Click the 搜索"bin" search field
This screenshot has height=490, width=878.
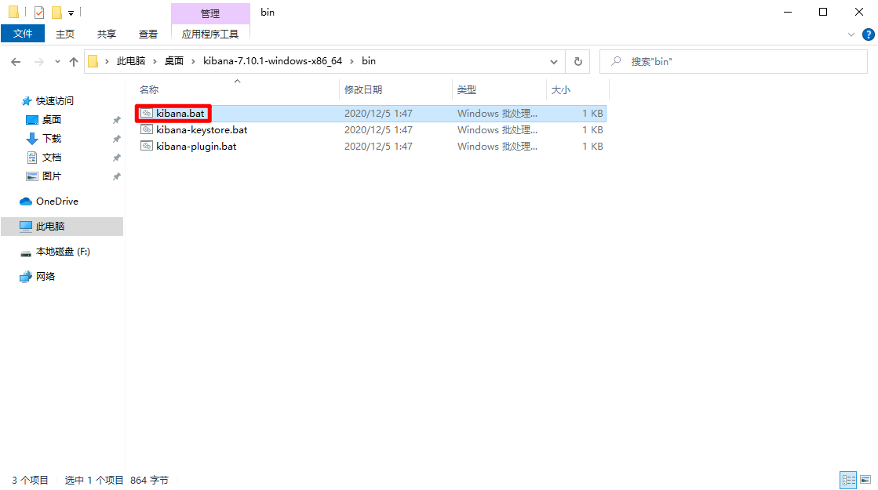click(x=734, y=61)
